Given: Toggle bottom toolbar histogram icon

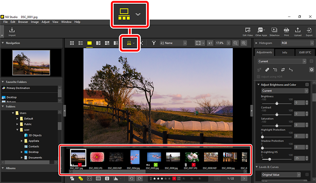Looking at the screenshot, I should click(116, 178).
